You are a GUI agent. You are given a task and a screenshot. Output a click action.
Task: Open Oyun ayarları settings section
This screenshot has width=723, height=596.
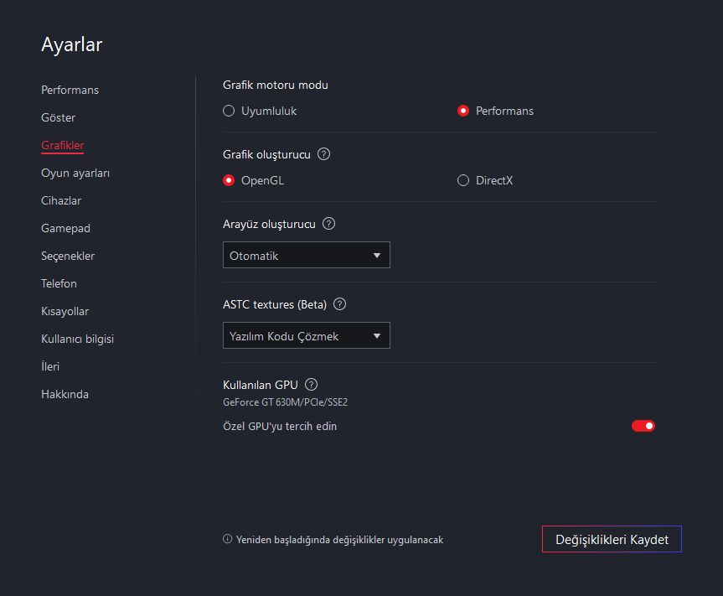pyautogui.click(x=75, y=173)
